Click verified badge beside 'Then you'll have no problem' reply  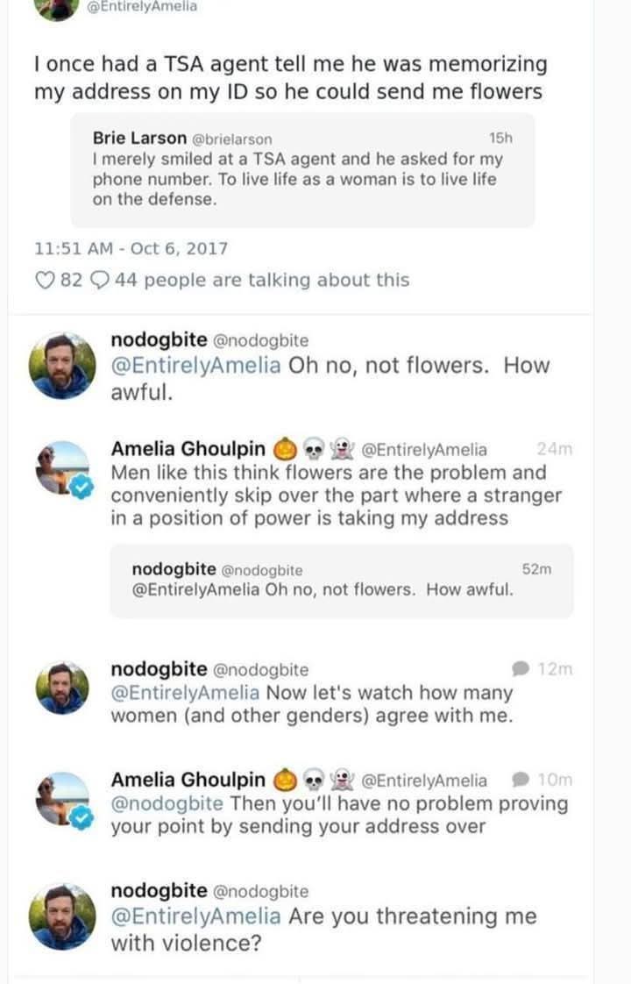(82, 819)
